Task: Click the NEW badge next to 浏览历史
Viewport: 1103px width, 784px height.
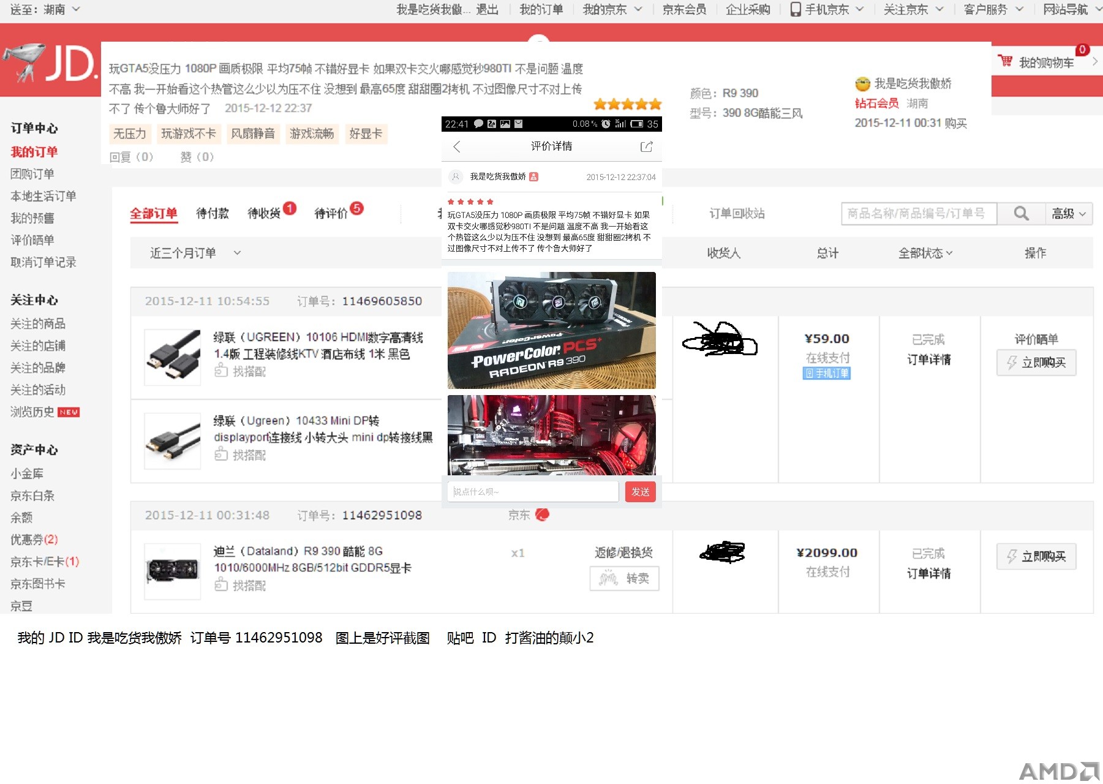Action: pos(69,412)
